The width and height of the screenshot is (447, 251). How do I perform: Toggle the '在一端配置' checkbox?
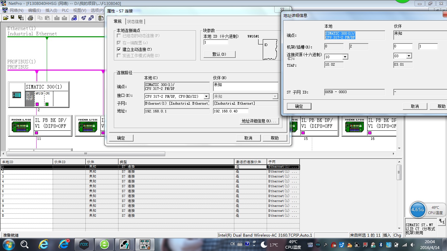click(x=119, y=42)
